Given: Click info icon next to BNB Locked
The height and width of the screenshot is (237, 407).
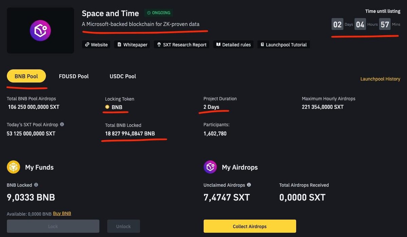Looking at the screenshot, I should point(36,185).
